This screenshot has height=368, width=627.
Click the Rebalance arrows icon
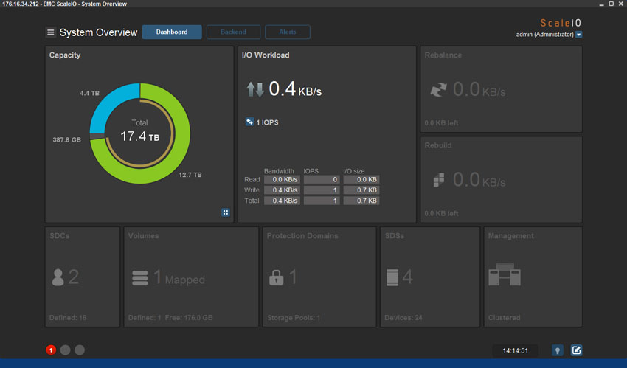click(438, 89)
